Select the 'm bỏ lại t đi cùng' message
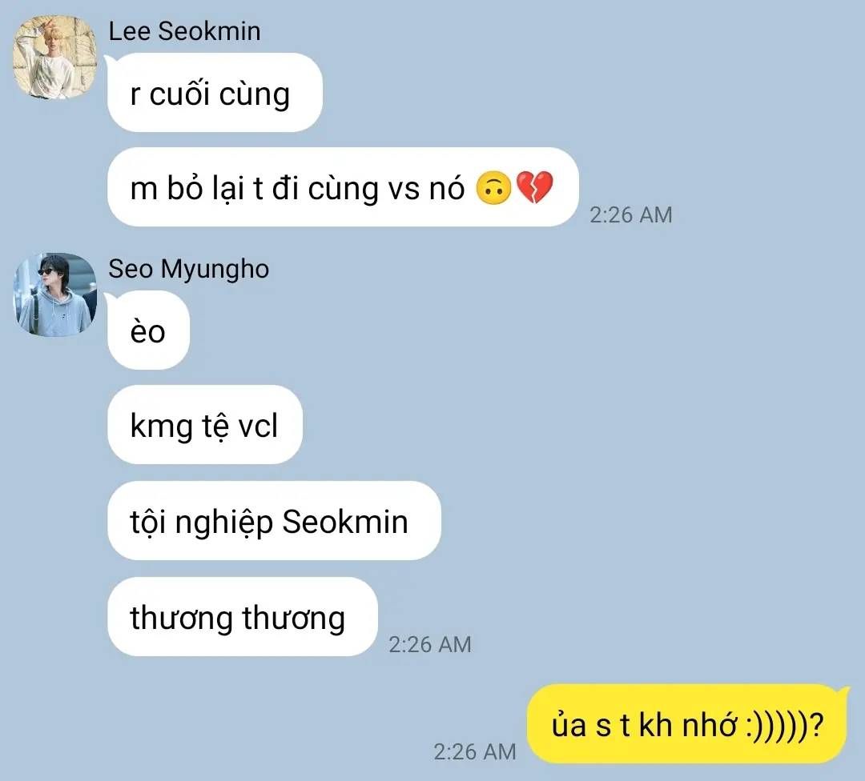This screenshot has height=781, width=865. pyautogui.click(x=342, y=187)
